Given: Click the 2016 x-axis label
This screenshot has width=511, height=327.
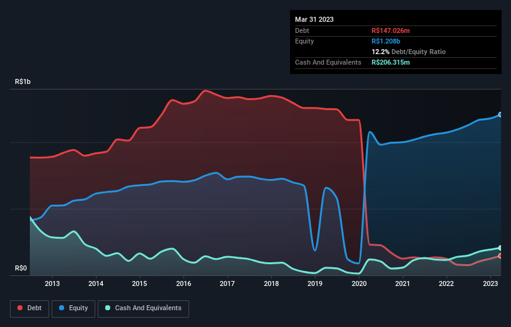Looking at the screenshot, I should pyautogui.click(x=184, y=283).
